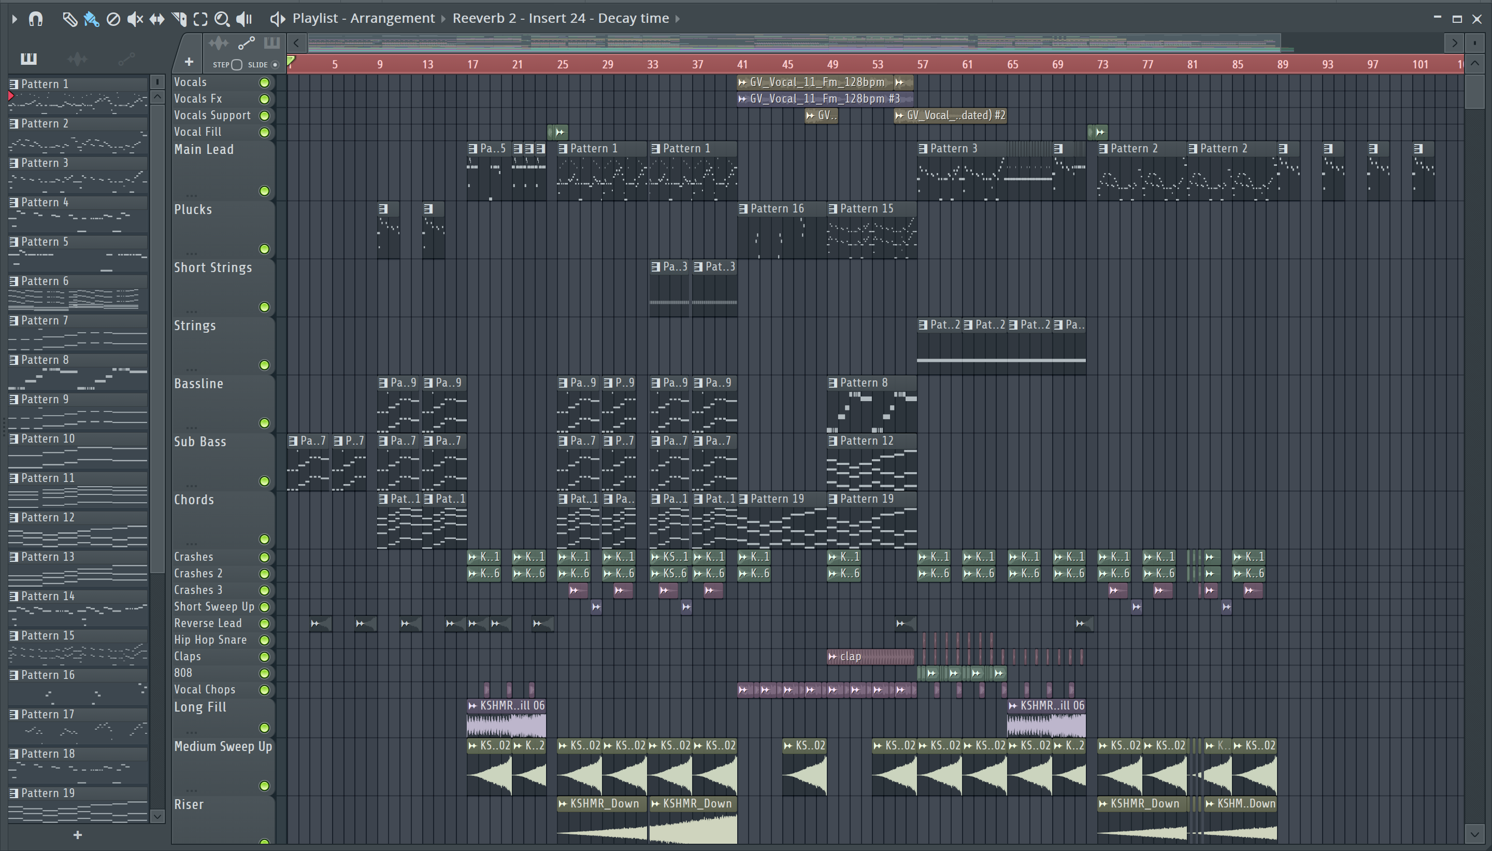The image size is (1492, 851).
Task: Open the menu at ruler's right end
Action: coord(1474,42)
